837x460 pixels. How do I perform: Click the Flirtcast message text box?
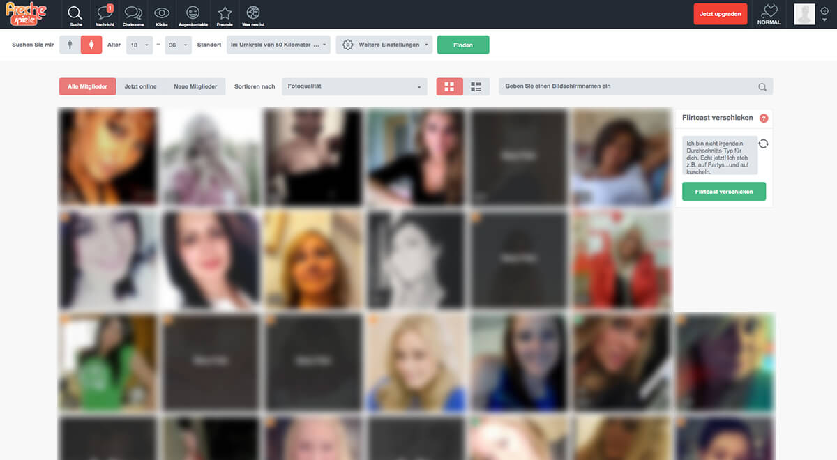pos(720,155)
